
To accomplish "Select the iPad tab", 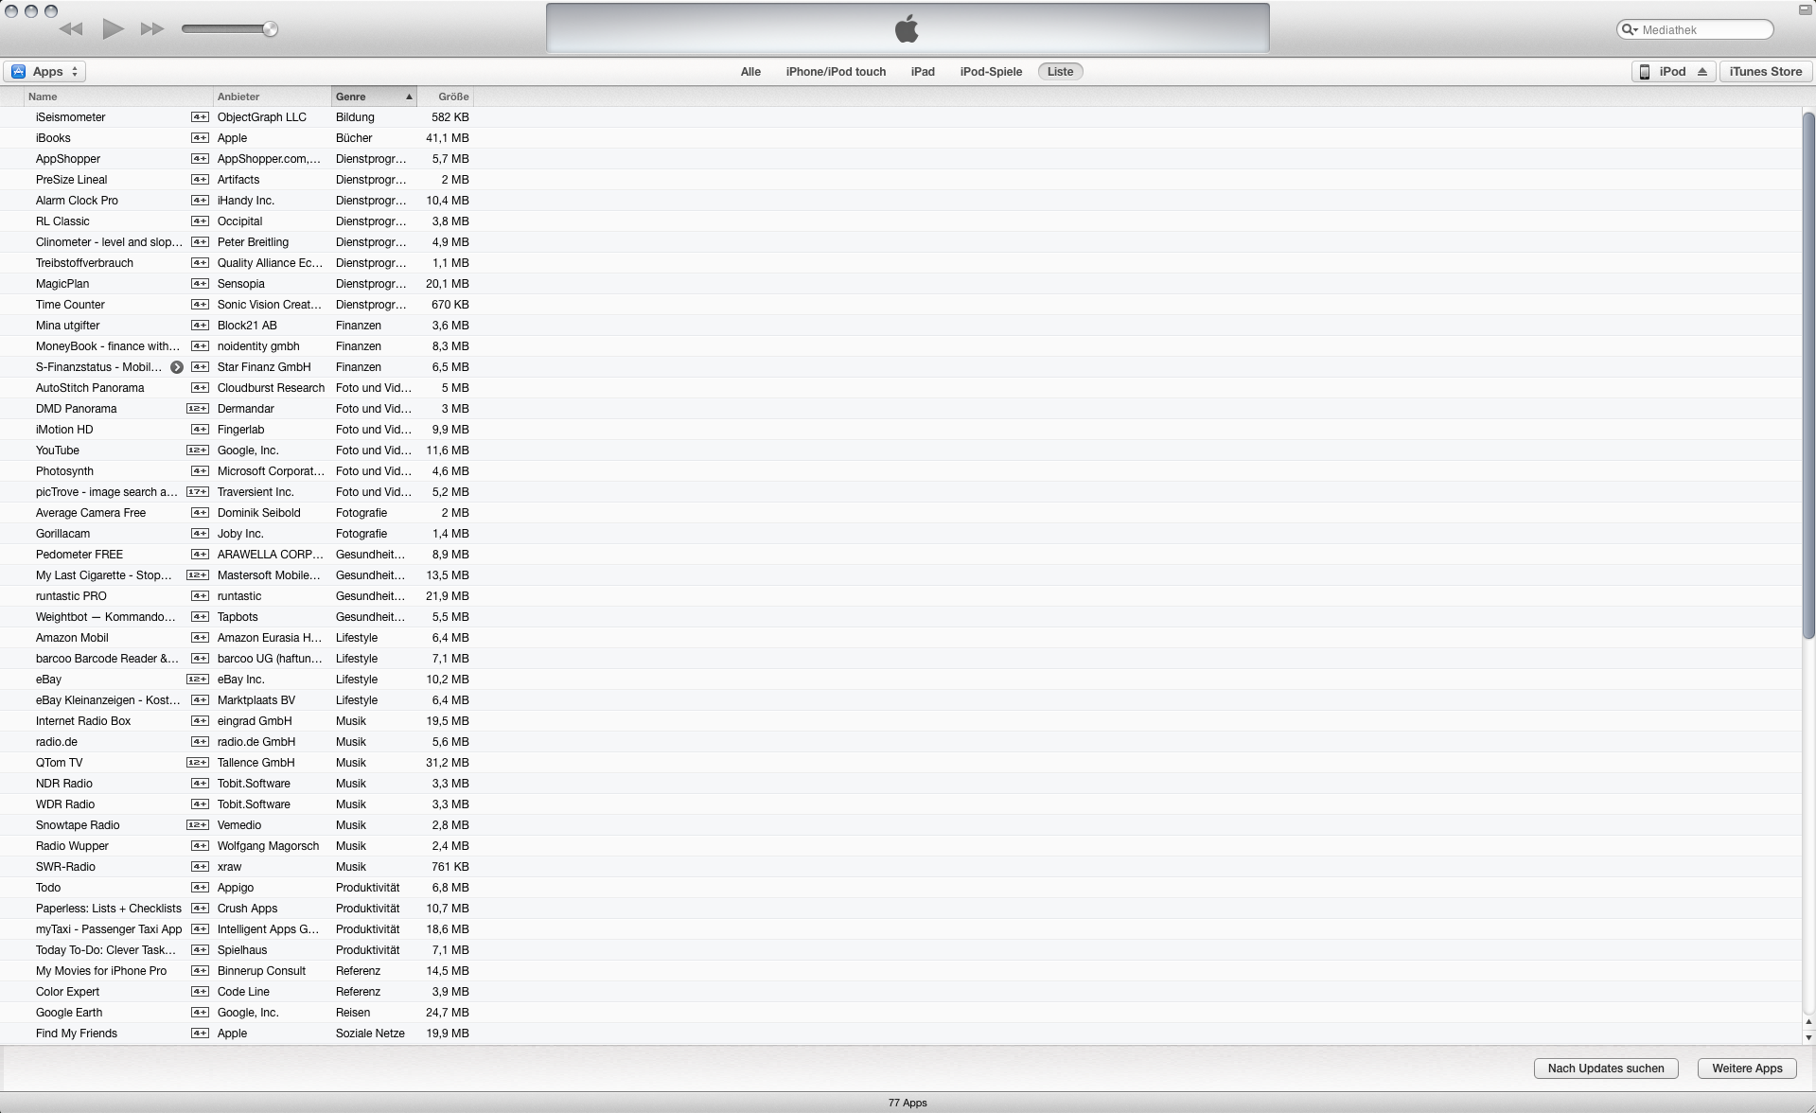I will 923,72.
